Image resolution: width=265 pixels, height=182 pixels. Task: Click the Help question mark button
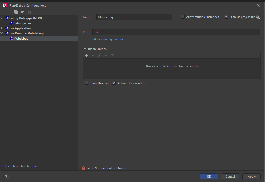(x=7, y=177)
